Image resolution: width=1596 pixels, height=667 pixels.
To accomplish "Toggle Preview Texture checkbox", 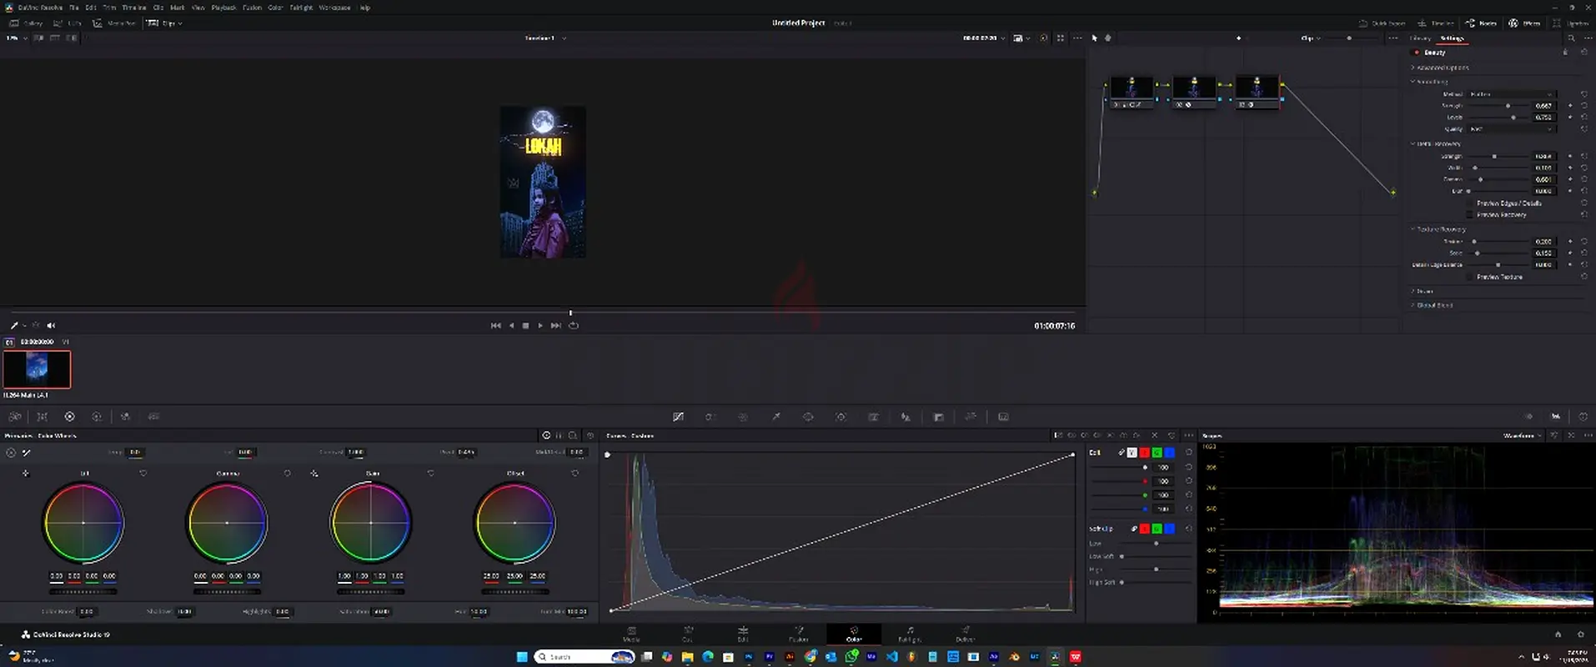I will [x=1470, y=277].
